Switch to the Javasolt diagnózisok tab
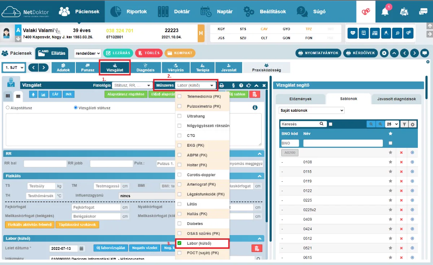433x265 pixels. pos(397,99)
